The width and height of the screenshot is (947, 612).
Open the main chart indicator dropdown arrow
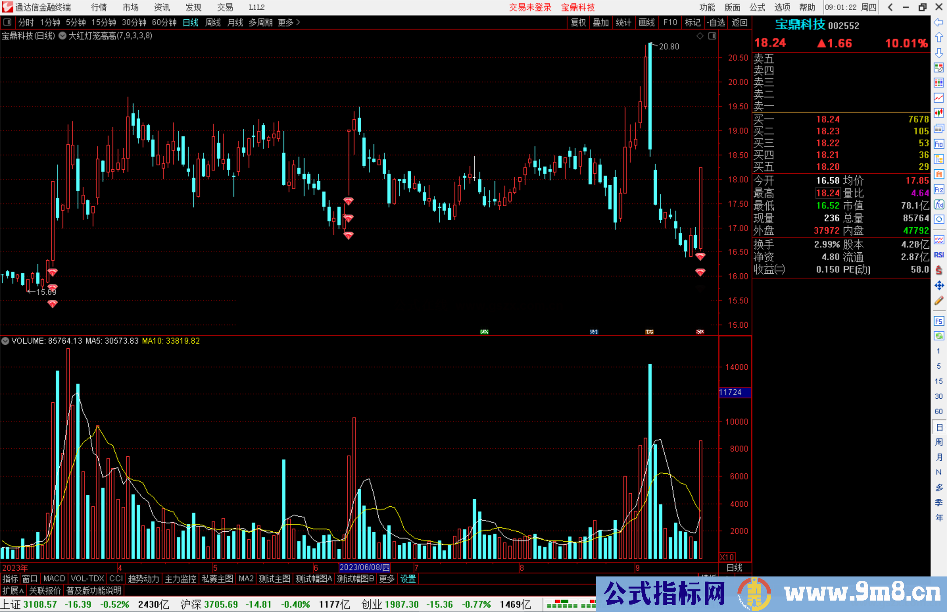click(x=62, y=36)
